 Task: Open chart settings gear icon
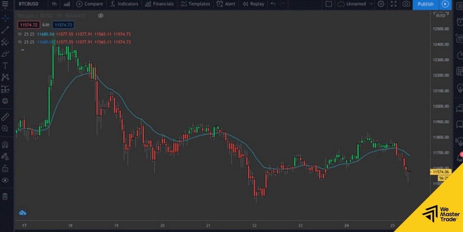381,4
